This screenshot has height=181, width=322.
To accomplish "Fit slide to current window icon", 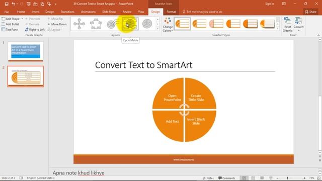I will click(x=318, y=178).
